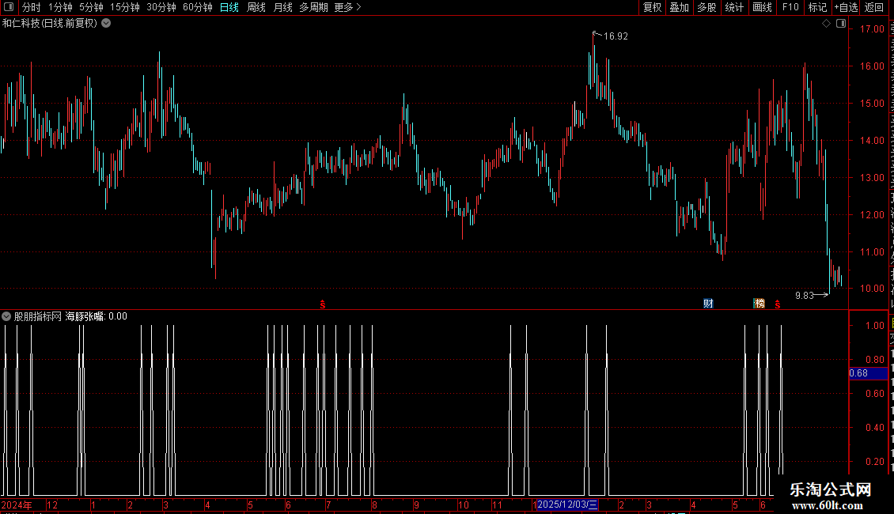Click the 16.92 high price label
Screen dimensions: 894x514
click(x=616, y=36)
